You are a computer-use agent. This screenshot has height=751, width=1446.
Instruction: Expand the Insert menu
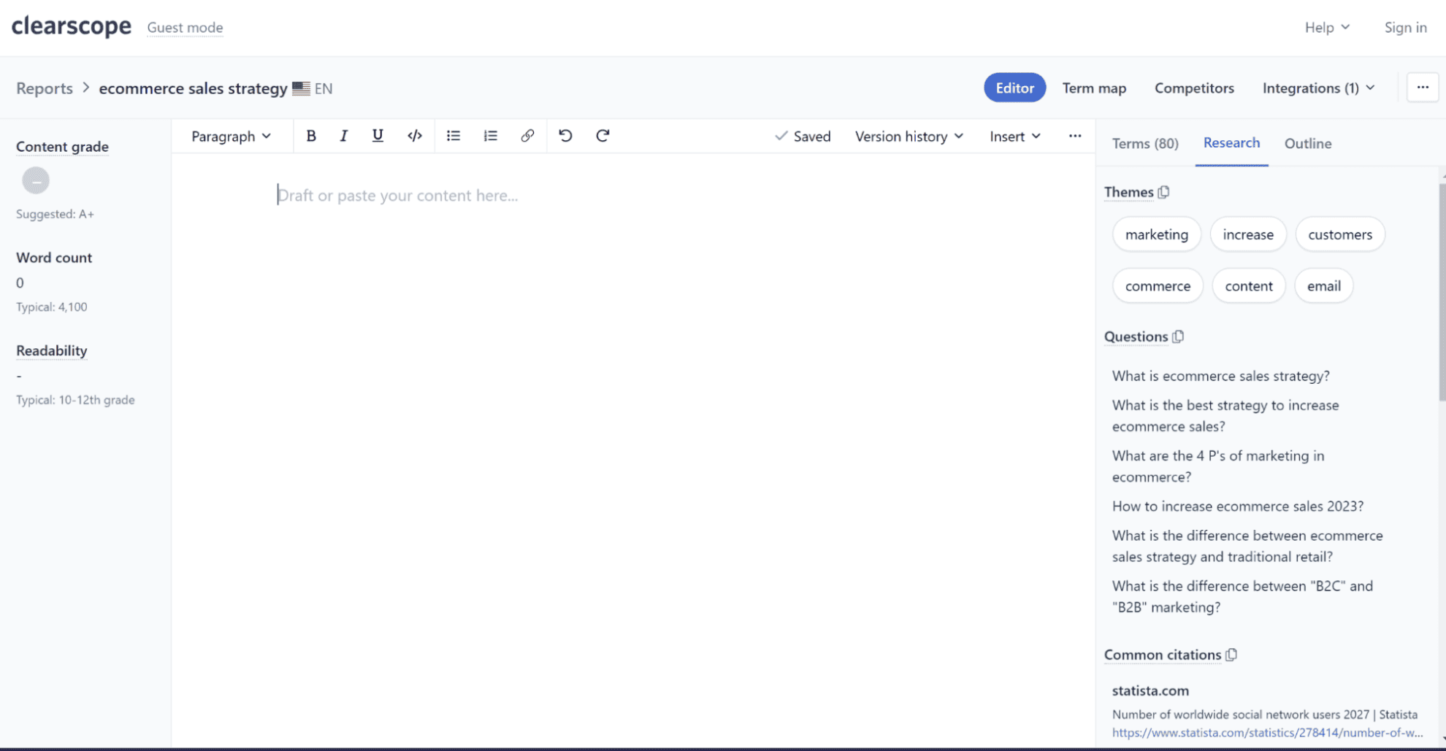click(1014, 136)
